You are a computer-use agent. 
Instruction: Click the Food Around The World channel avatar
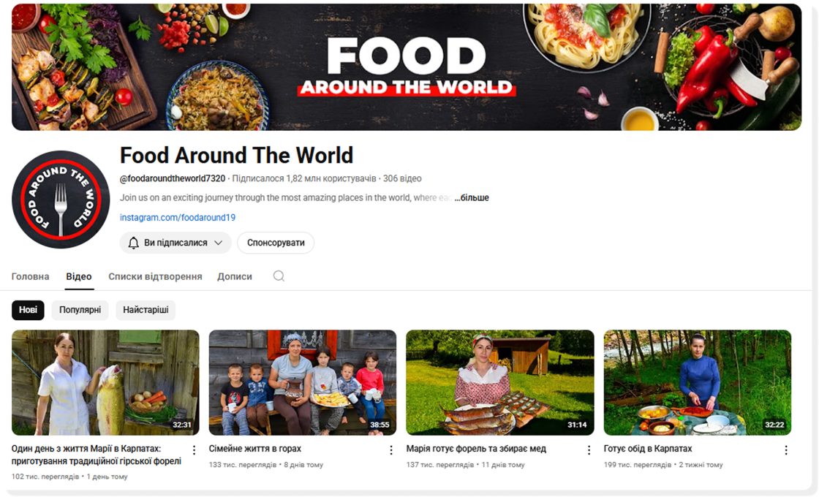tap(61, 200)
